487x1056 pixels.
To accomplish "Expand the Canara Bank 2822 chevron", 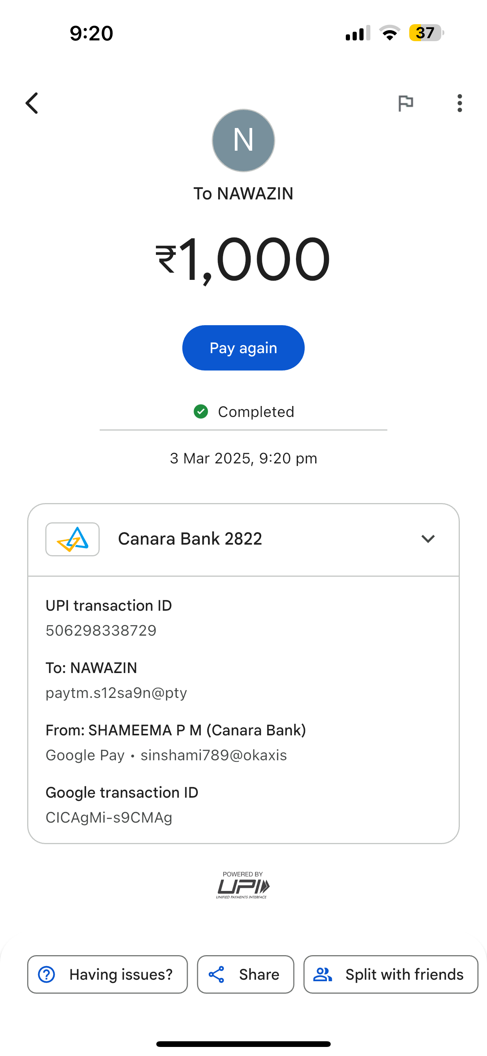I will [x=428, y=539].
